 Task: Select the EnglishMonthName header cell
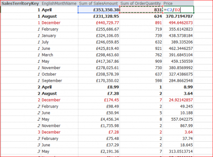click(59, 3)
